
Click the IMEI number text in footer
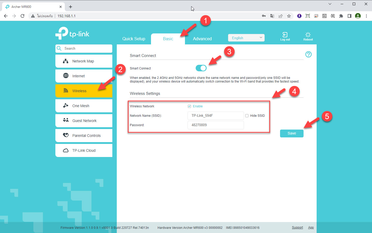pyautogui.click(x=243, y=228)
